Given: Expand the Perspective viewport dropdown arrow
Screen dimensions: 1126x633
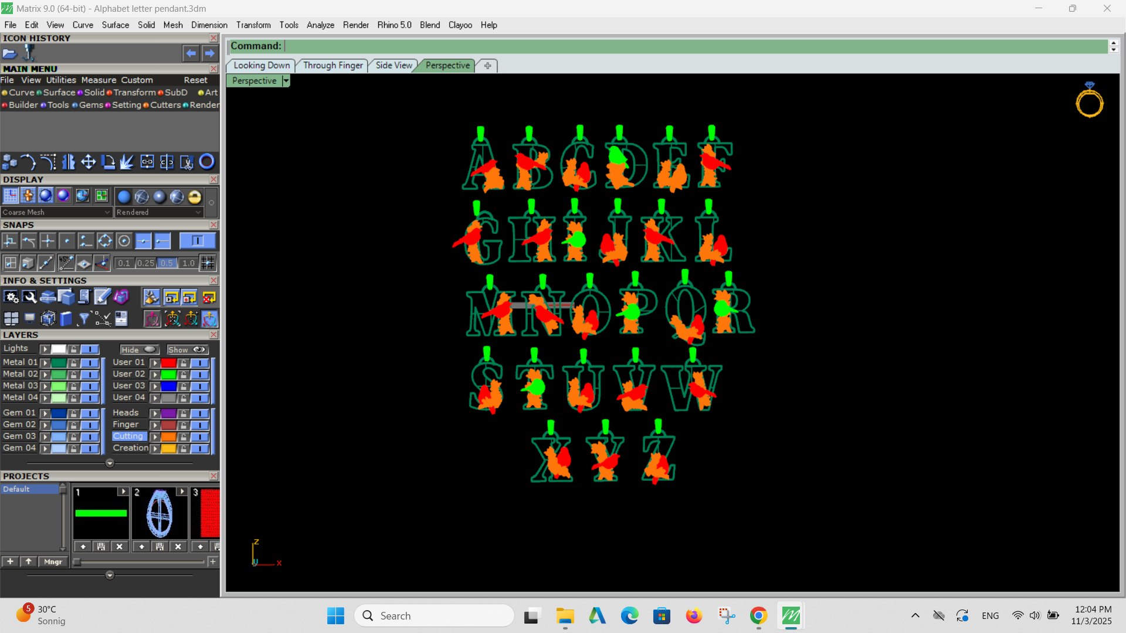Looking at the screenshot, I should click(286, 81).
